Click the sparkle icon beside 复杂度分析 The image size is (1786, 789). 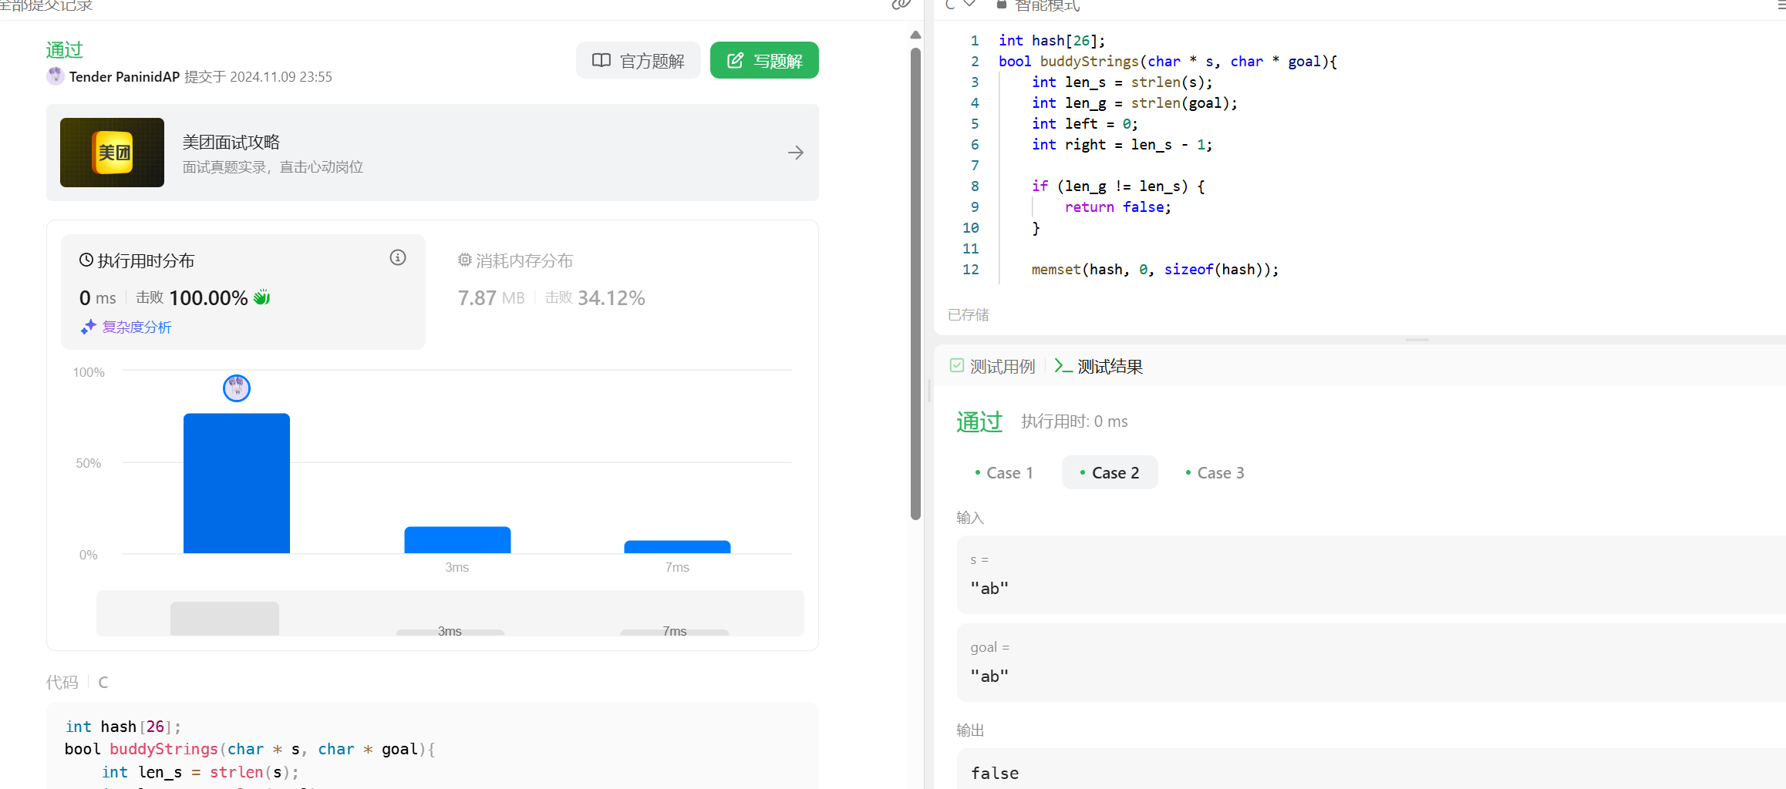point(88,327)
